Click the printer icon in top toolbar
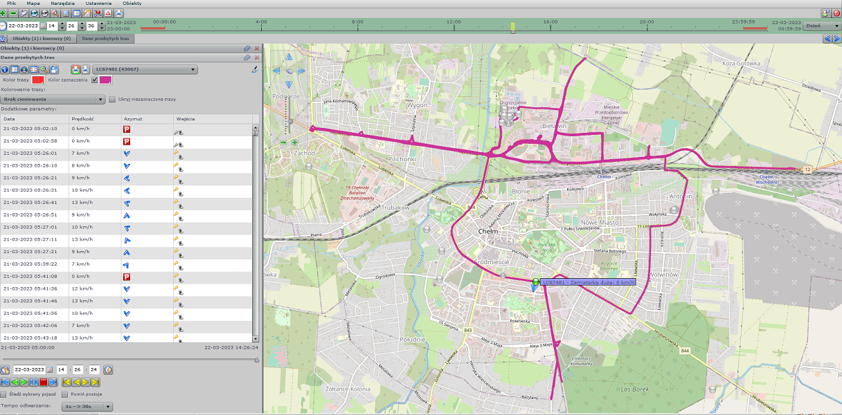This screenshot has width=842, height=415. tap(118, 13)
